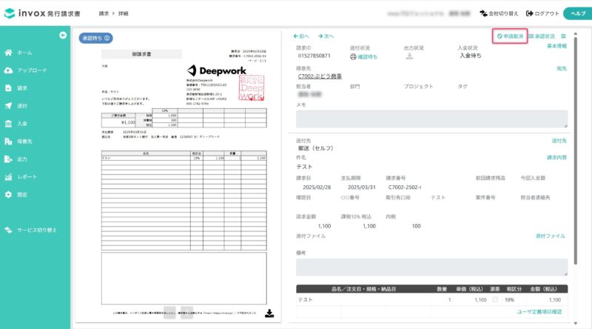
Task: Click in the 備考 text area
Action: point(431,267)
